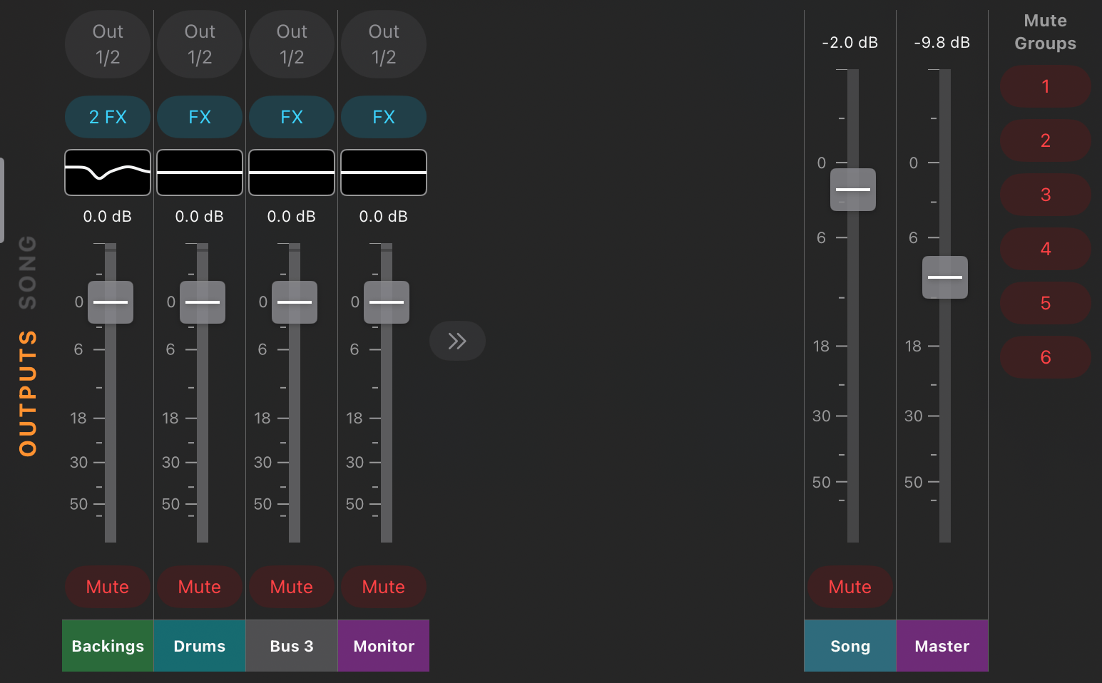Open the 2 FX panel on the Backings channel
The width and height of the screenshot is (1102, 683).
[x=107, y=117]
